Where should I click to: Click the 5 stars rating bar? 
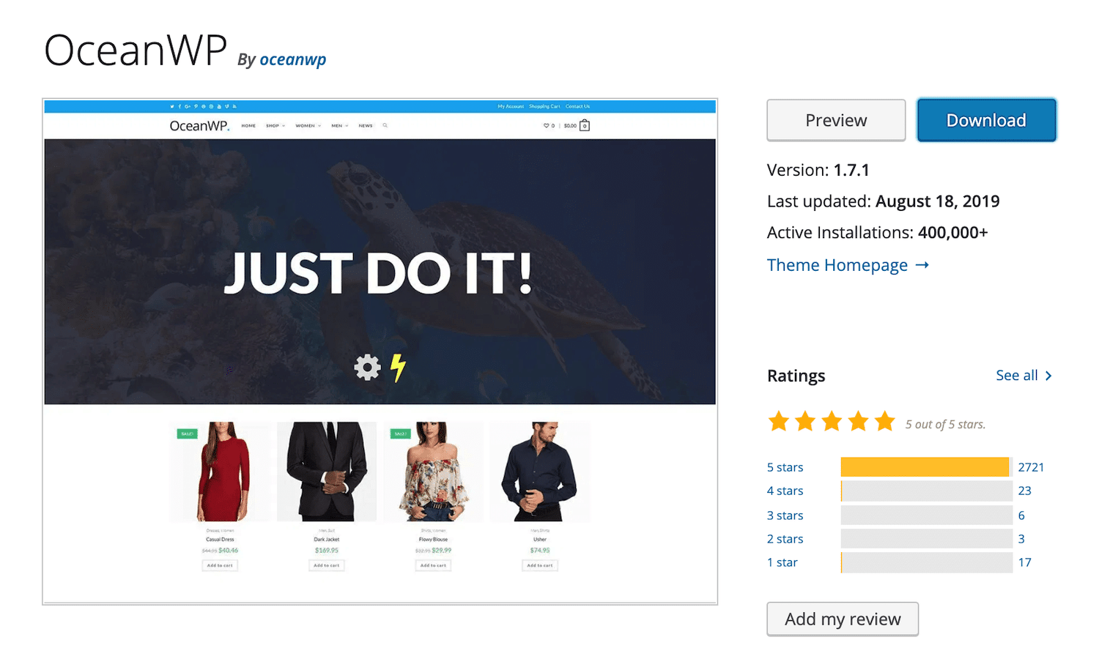click(926, 467)
